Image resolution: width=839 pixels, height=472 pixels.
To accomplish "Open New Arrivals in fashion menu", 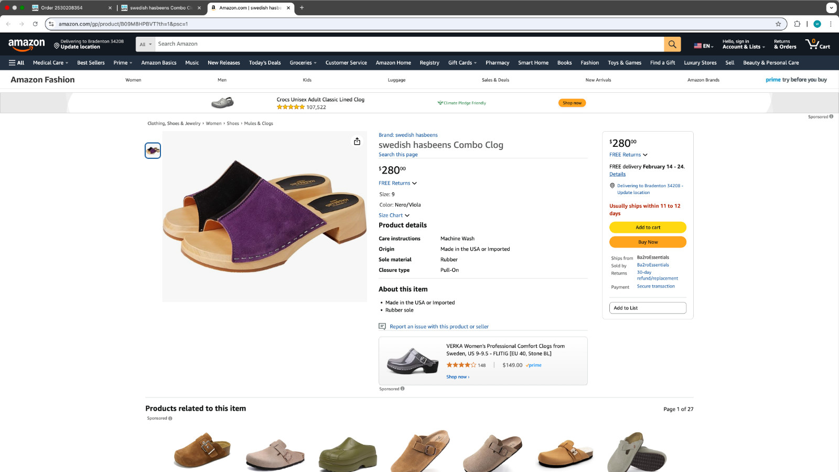I will point(598,80).
